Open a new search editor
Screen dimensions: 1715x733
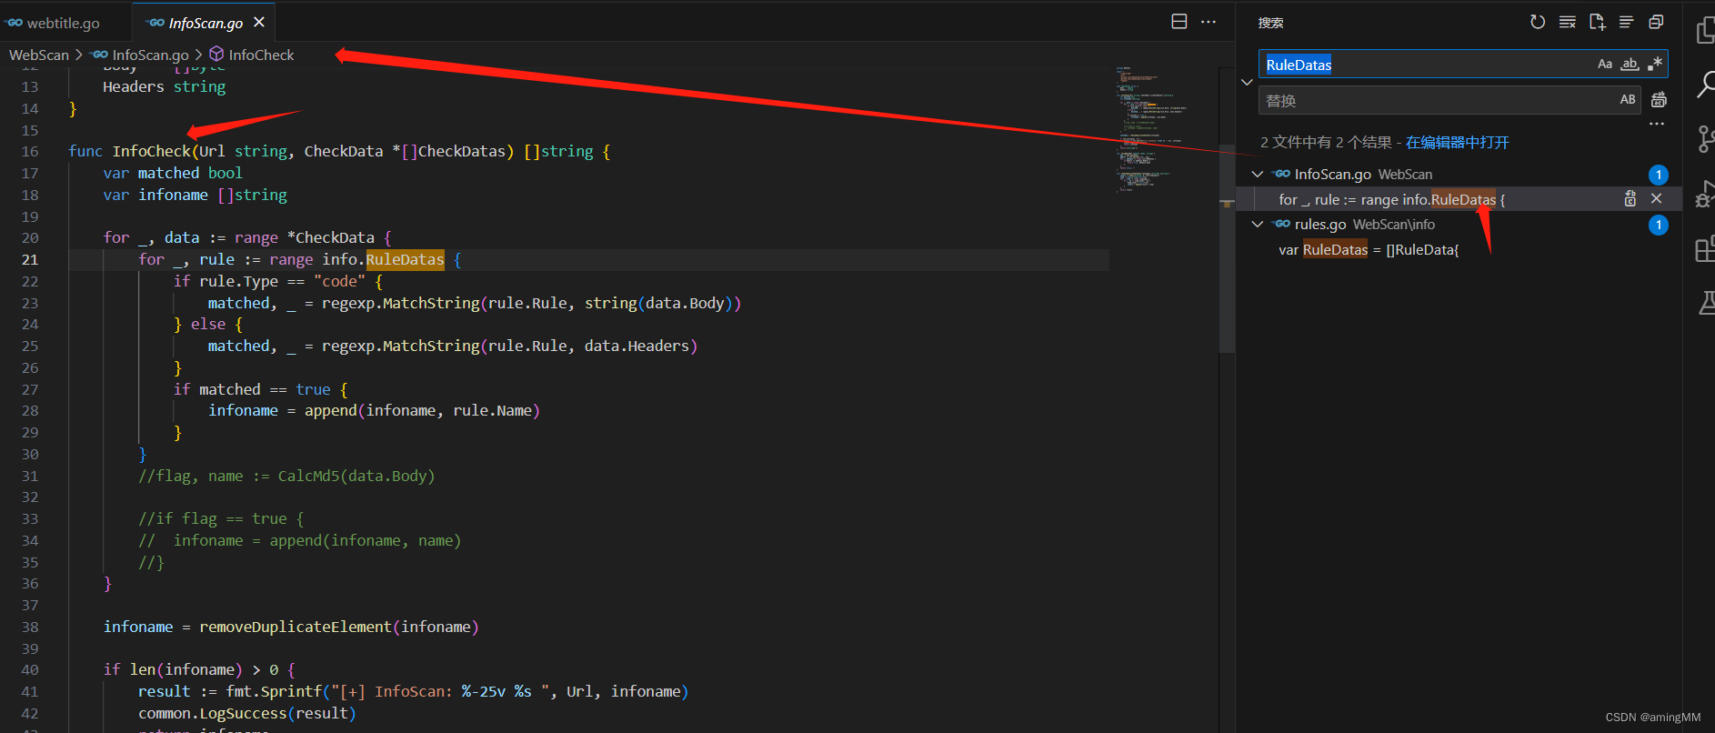[1597, 22]
